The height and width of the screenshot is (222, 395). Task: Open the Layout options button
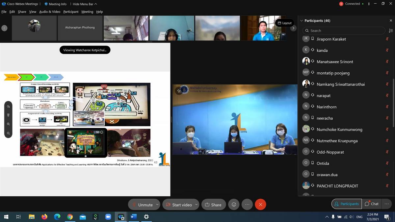pyautogui.click(x=284, y=23)
